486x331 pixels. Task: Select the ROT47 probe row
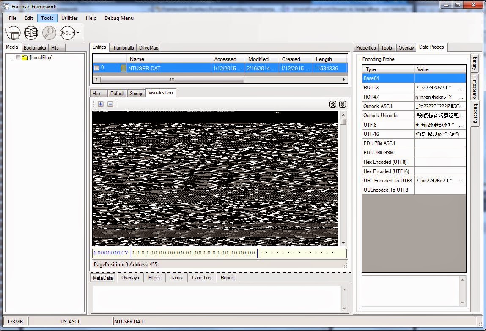point(414,97)
